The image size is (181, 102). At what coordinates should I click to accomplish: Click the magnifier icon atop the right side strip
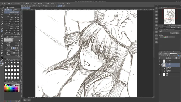157,8
